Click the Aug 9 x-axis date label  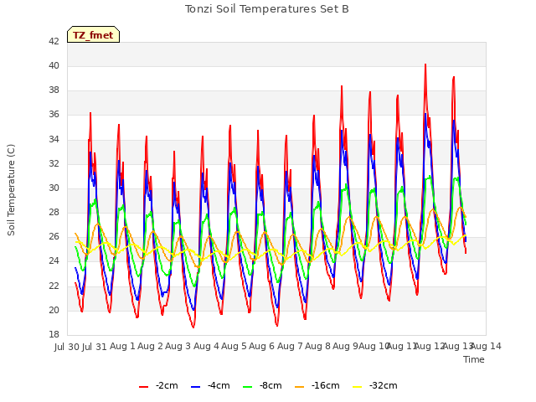[346, 347]
